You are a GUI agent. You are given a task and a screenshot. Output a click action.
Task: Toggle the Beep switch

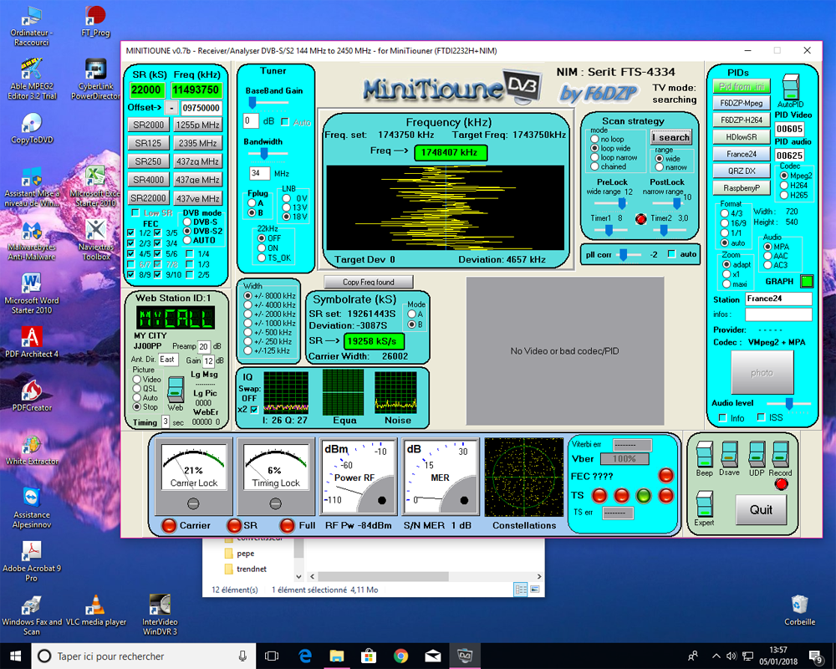pyautogui.click(x=704, y=455)
